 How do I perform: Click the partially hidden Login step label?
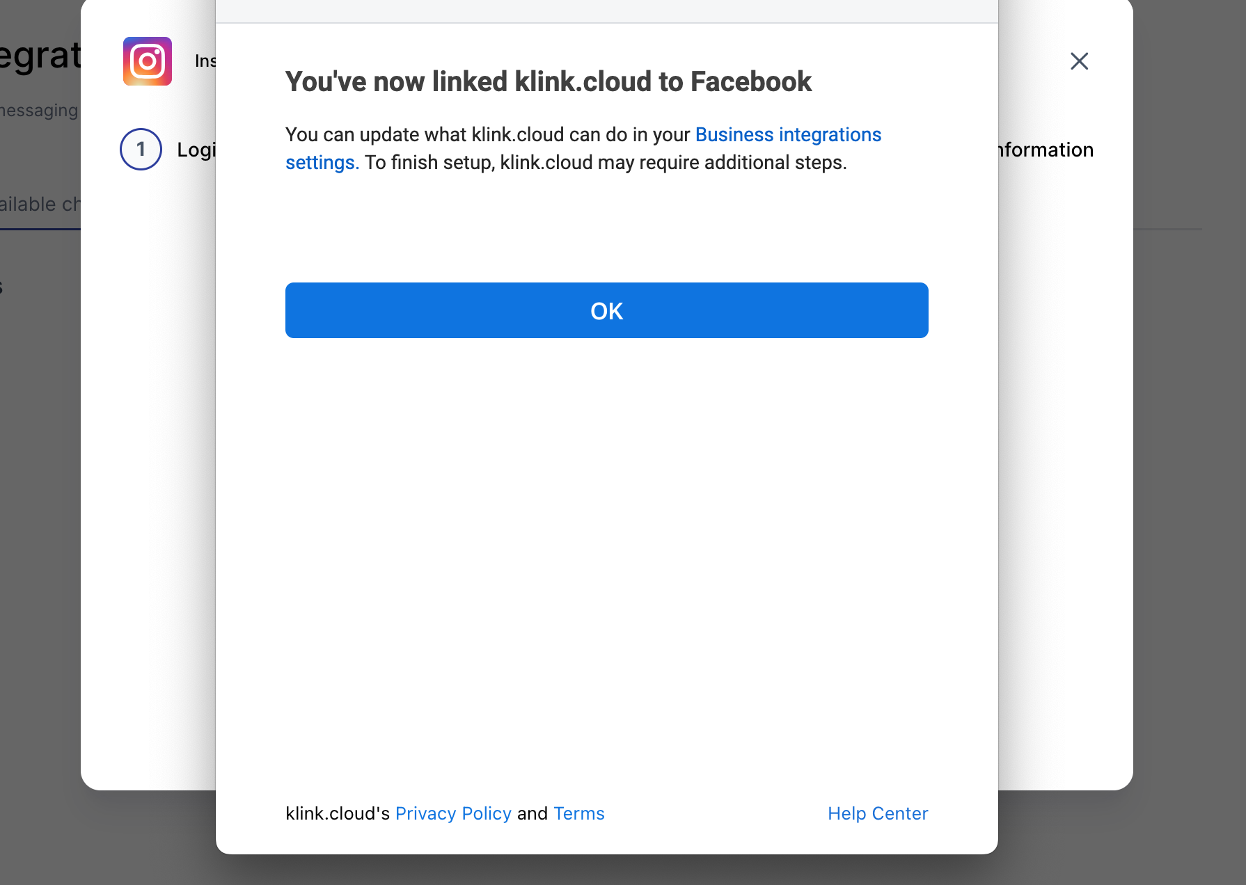(196, 150)
